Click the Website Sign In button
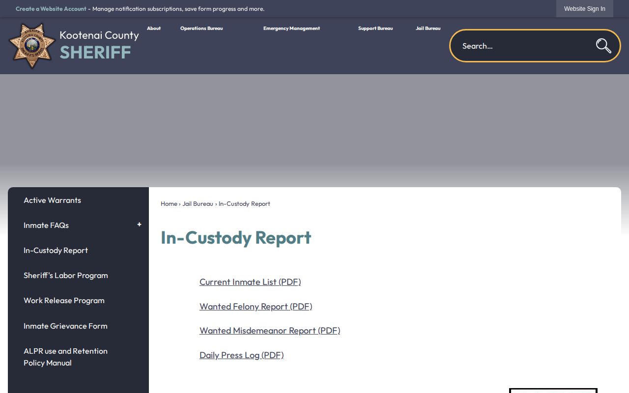 [x=585, y=9]
